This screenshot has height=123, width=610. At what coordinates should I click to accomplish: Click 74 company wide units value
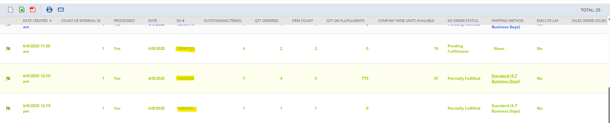coord(436,49)
